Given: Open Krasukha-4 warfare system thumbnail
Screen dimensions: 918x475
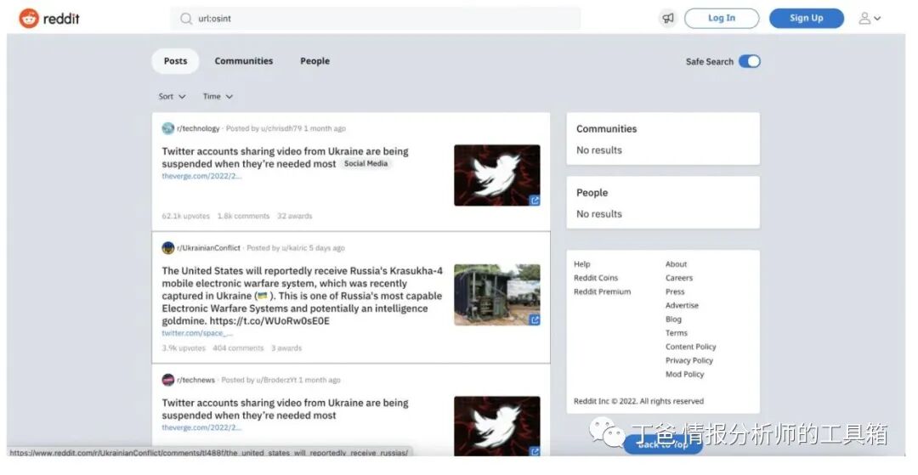Looking at the screenshot, I should click(497, 295).
